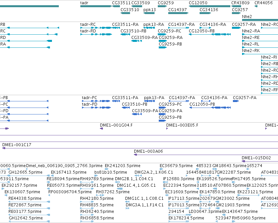
Task: Click the CG33510 gene label
Action: pos(130,10)
